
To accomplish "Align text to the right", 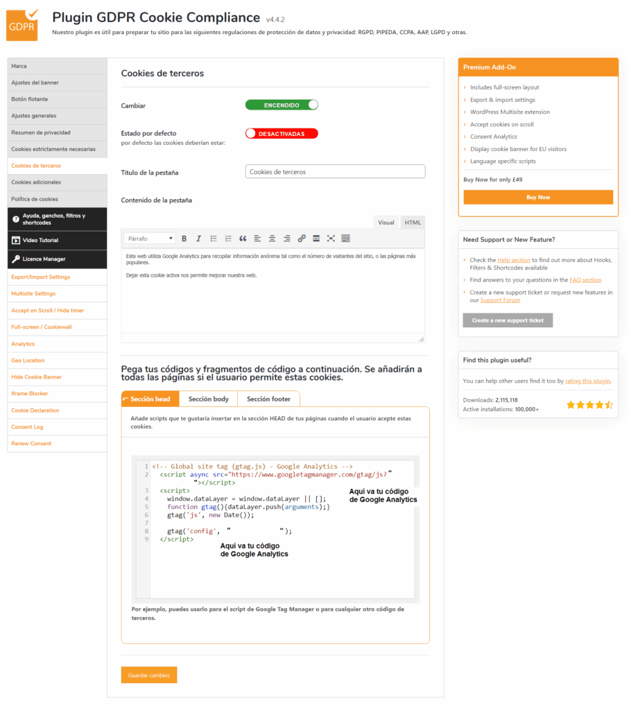I will 286,239.
